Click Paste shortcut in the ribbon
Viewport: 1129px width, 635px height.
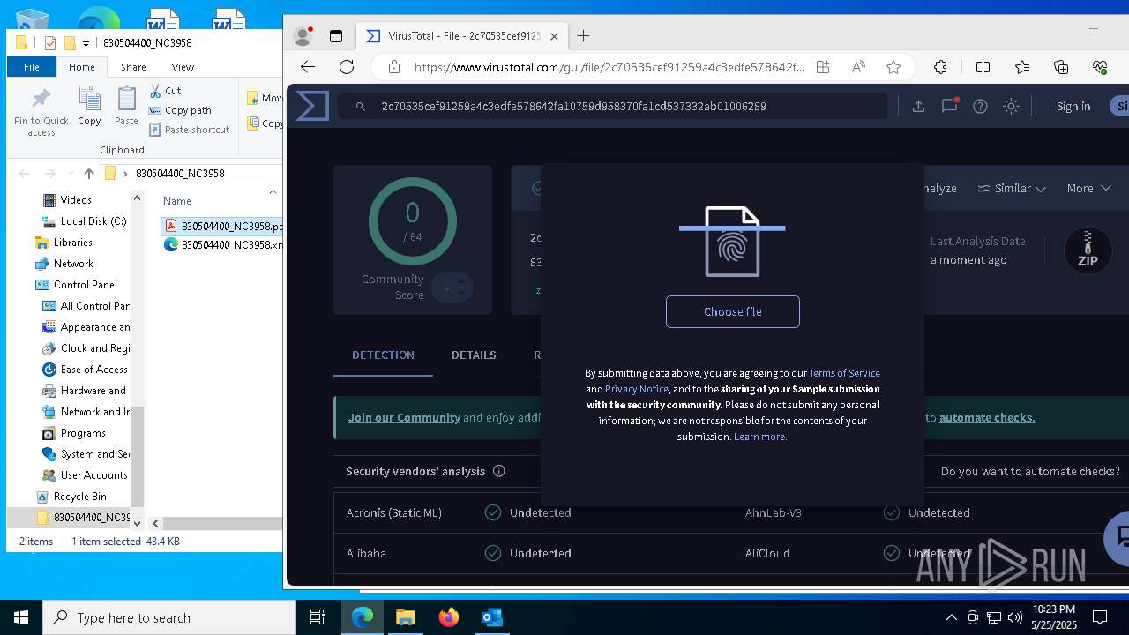[189, 130]
